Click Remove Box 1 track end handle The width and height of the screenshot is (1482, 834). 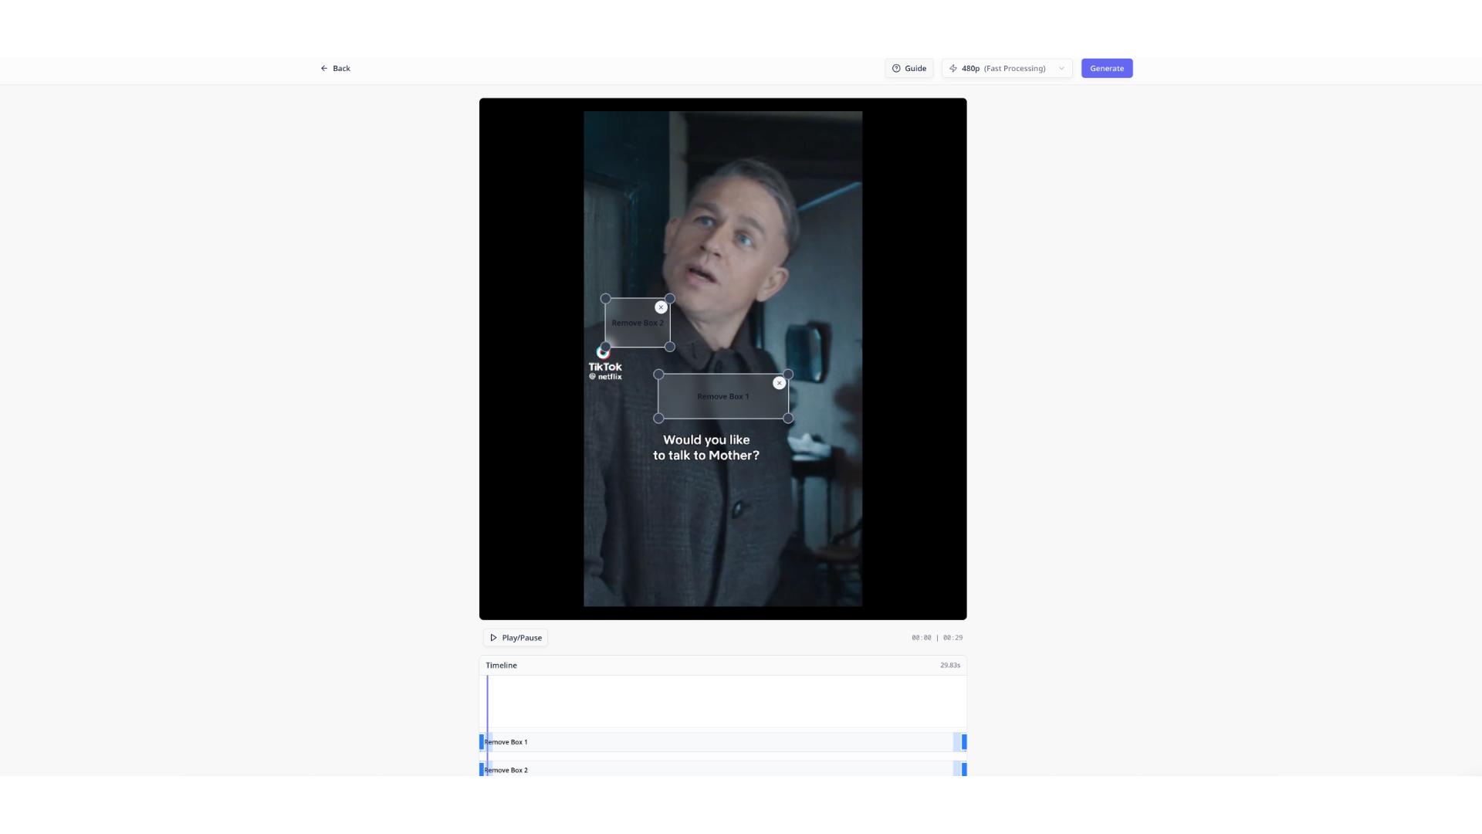tap(963, 742)
